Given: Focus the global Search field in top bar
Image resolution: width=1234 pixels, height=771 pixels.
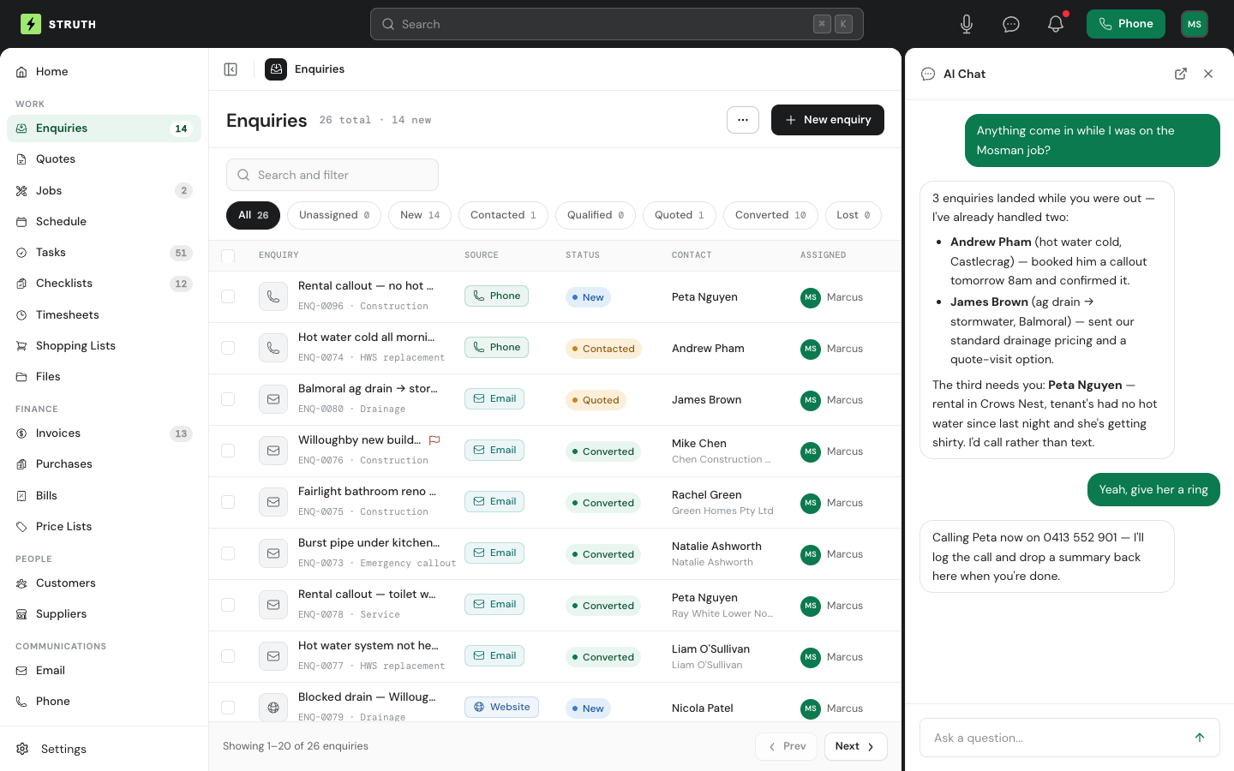Looking at the screenshot, I should click(617, 24).
